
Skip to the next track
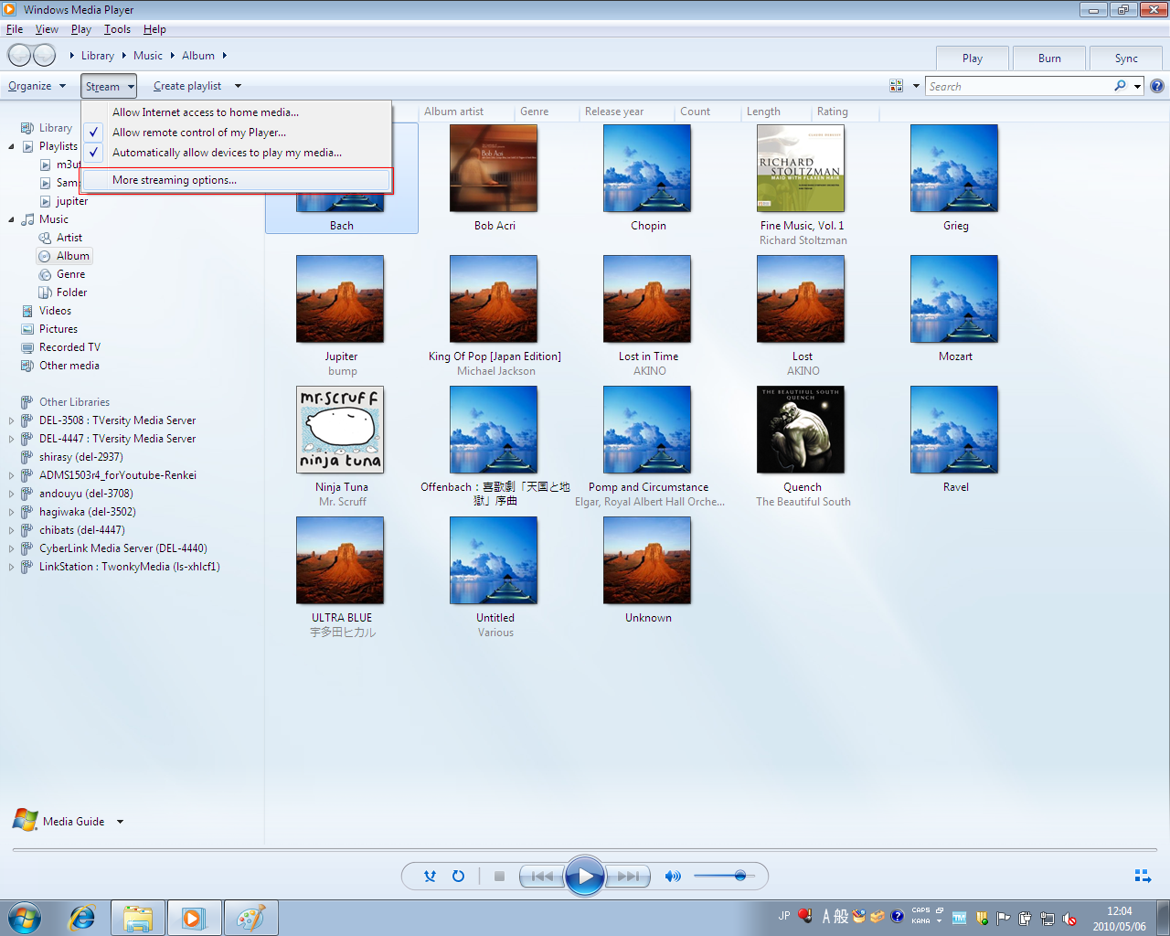pos(628,876)
